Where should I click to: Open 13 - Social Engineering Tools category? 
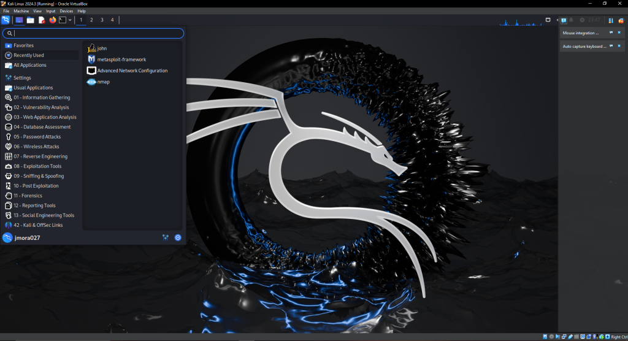point(41,216)
